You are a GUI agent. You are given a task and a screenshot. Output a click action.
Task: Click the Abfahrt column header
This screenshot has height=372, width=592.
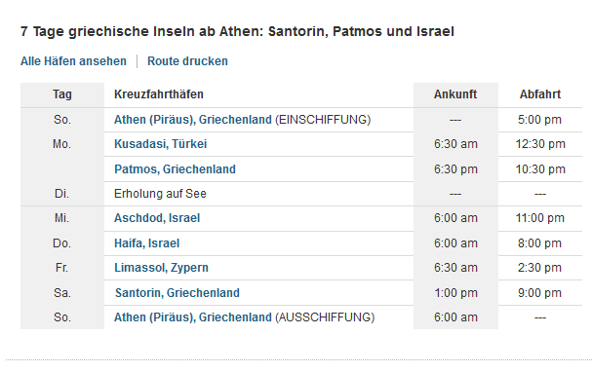click(540, 94)
